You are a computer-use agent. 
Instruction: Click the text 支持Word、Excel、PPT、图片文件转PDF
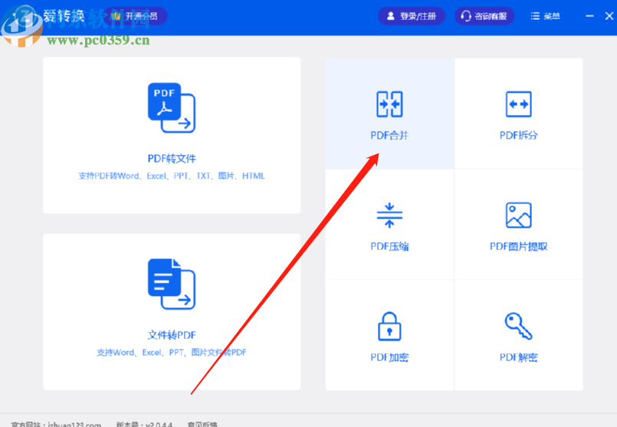(172, 352)
